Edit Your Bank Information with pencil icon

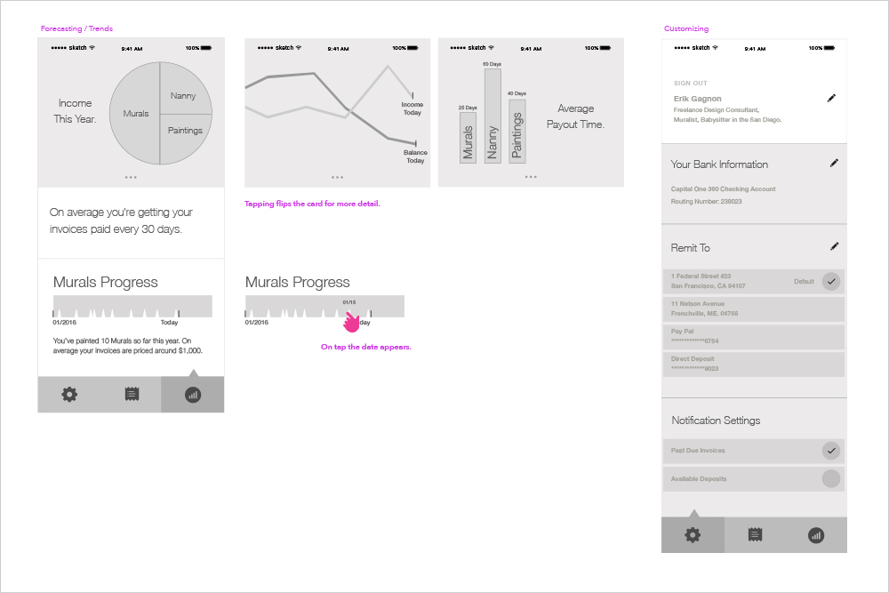coord(834,164)
